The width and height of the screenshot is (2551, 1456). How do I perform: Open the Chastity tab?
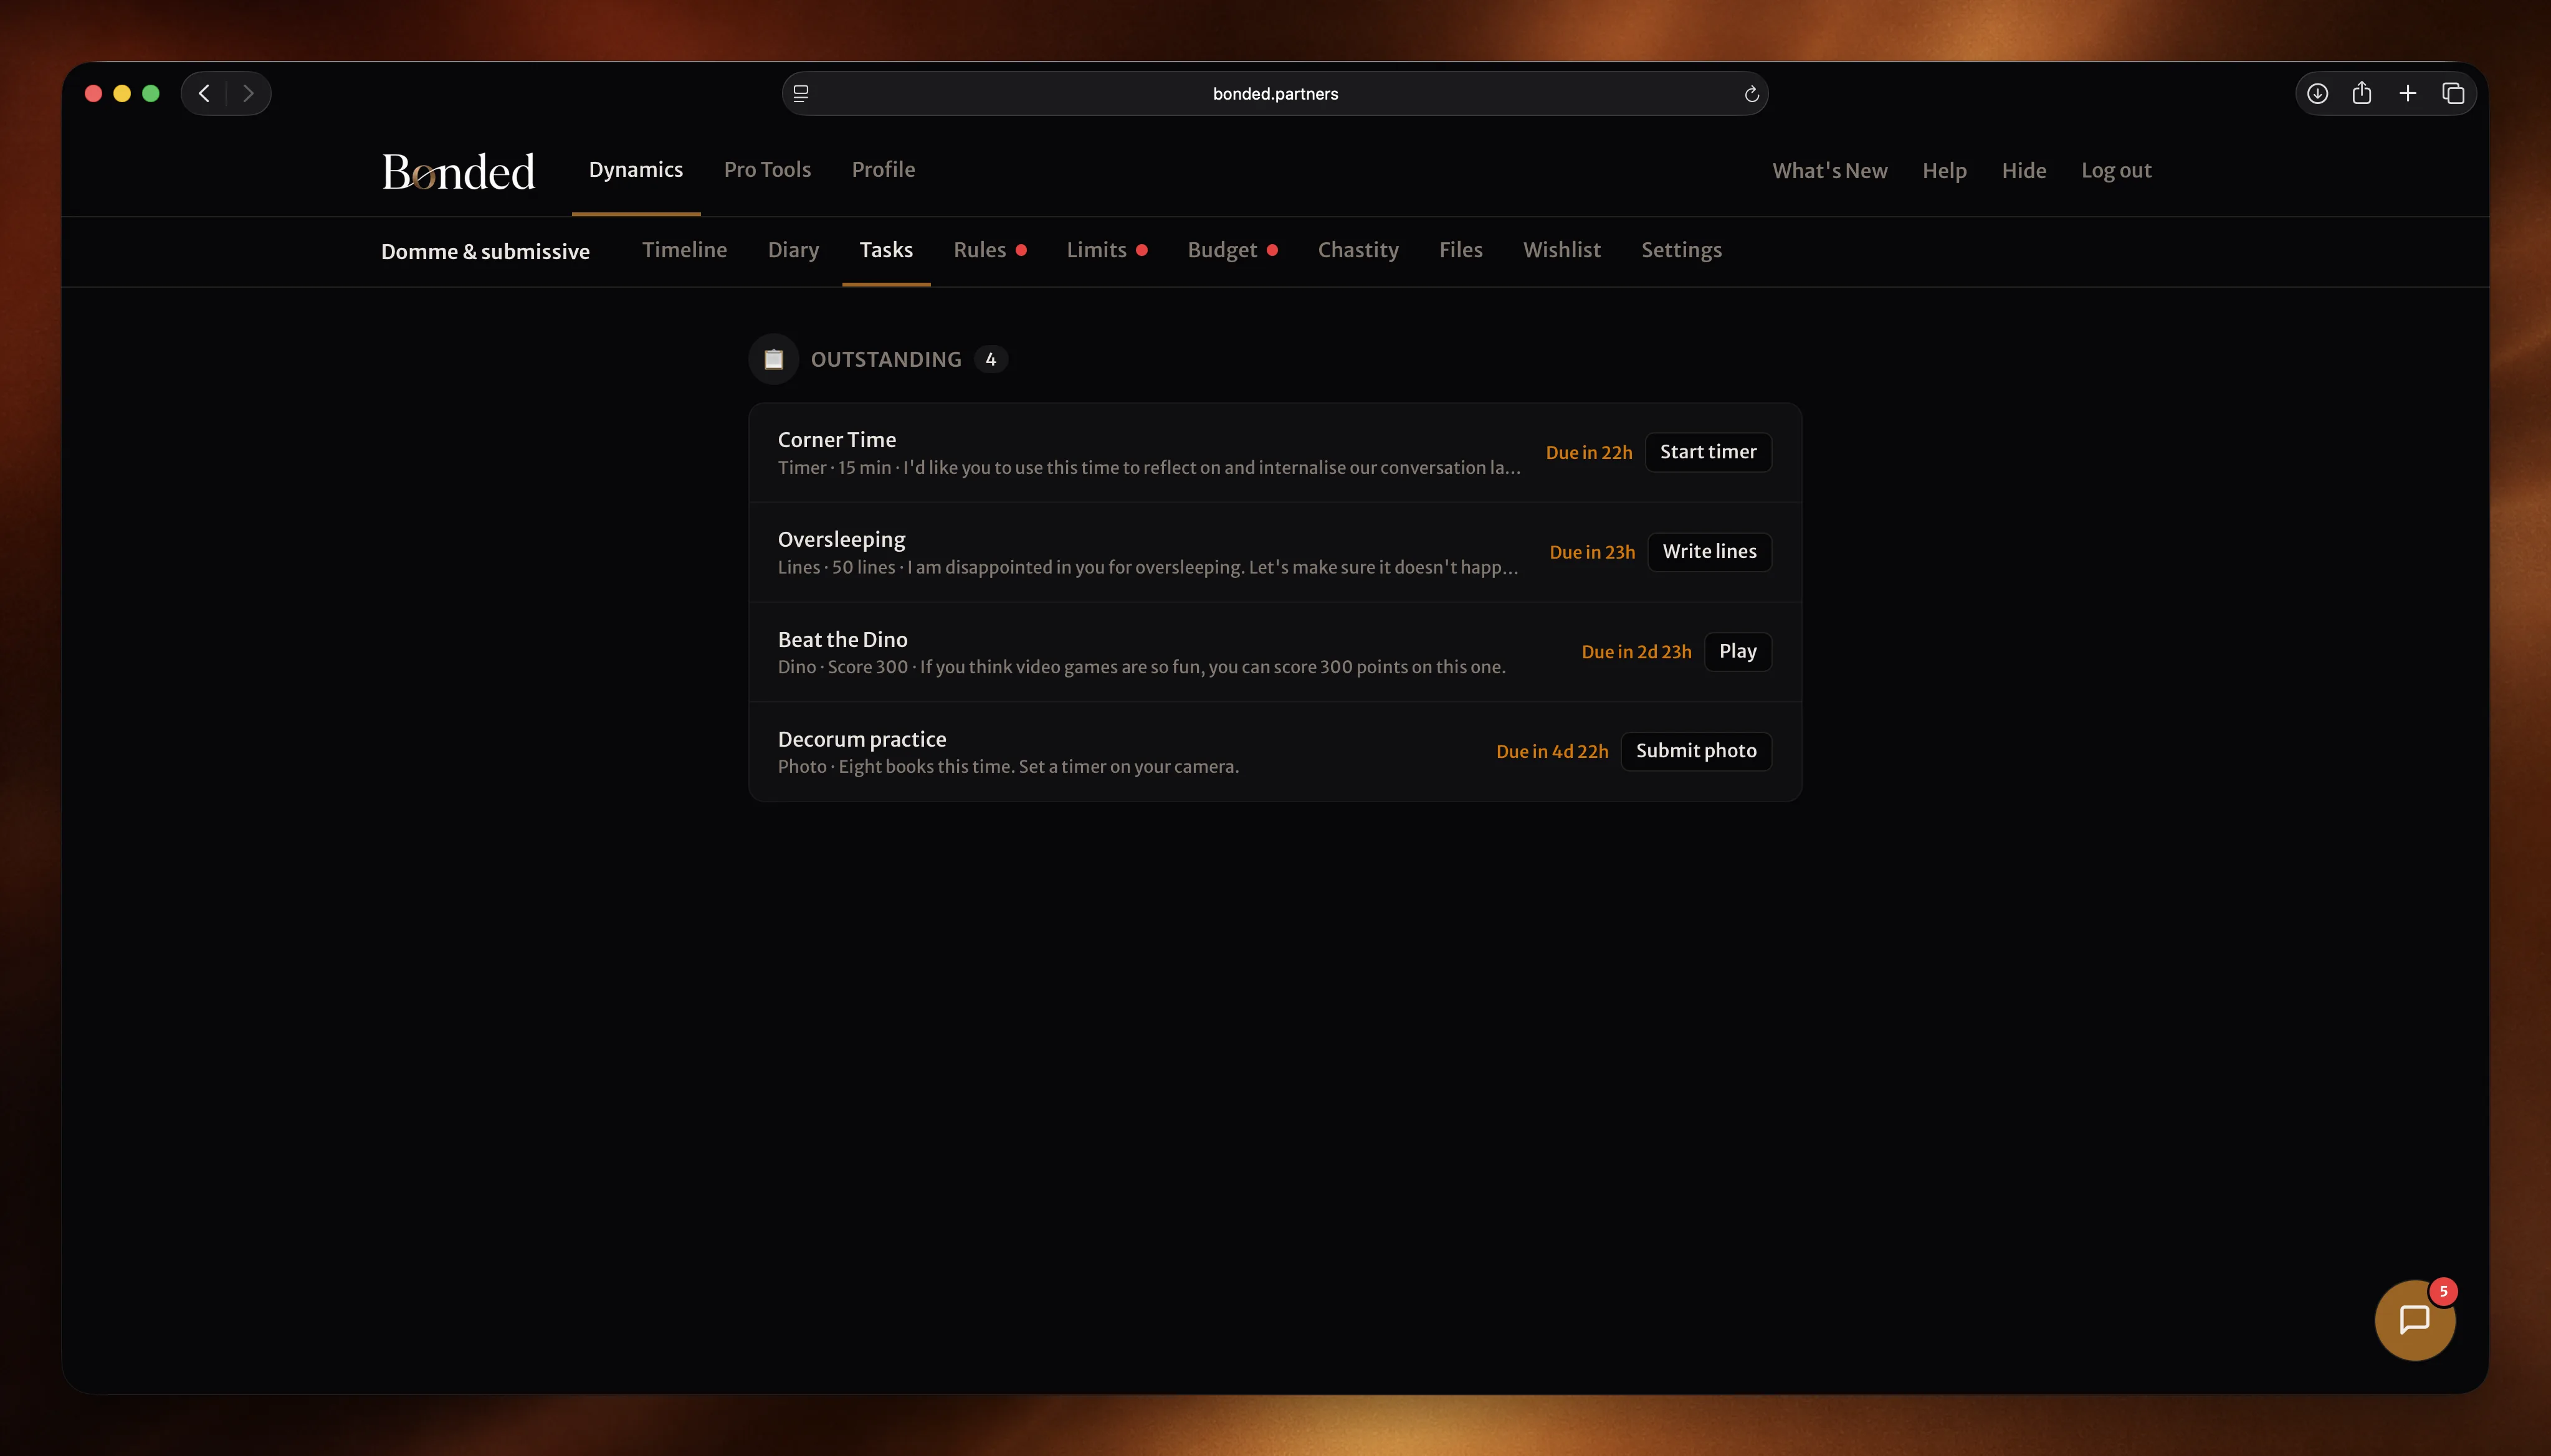[1358, 250]
